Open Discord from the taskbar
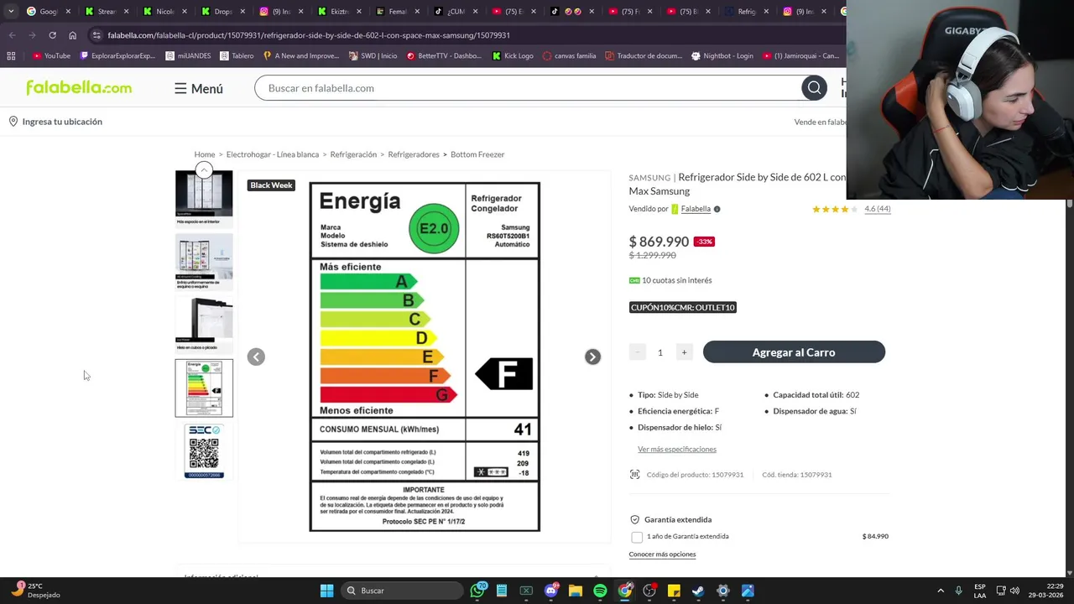Image resolution: width=1074 pixels, height=604 pixels. coord(551,591)
